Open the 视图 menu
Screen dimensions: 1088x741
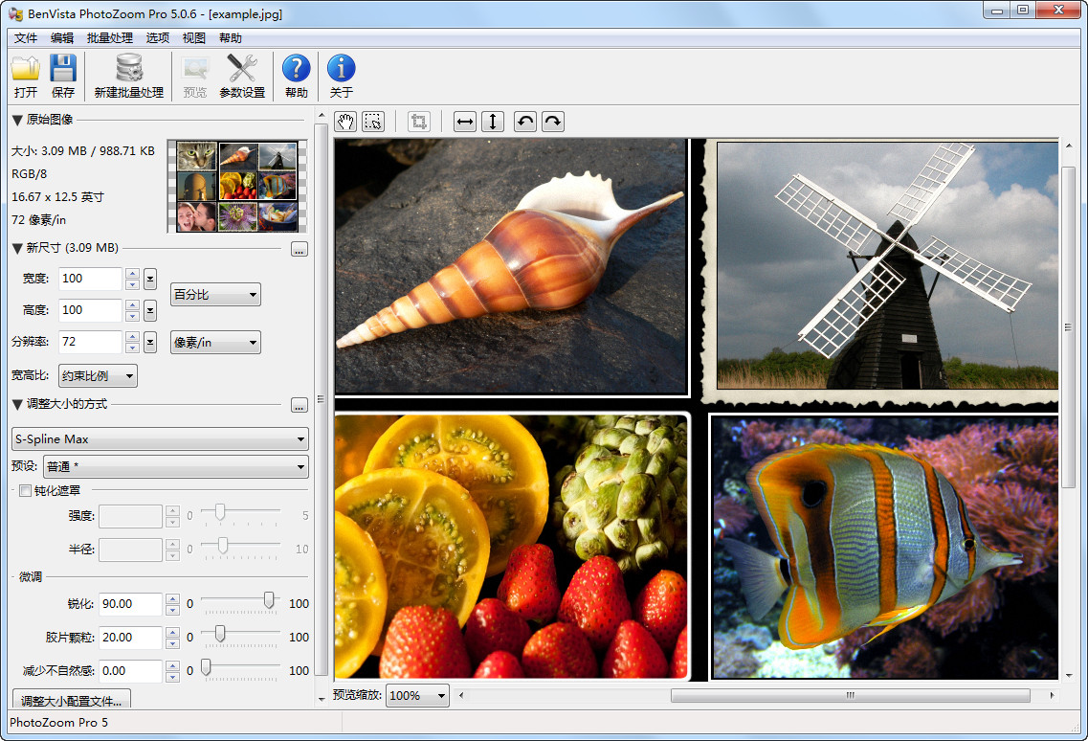[x=194, y=38]
